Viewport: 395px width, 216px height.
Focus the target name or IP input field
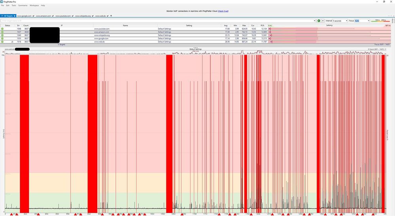(157, 21)
